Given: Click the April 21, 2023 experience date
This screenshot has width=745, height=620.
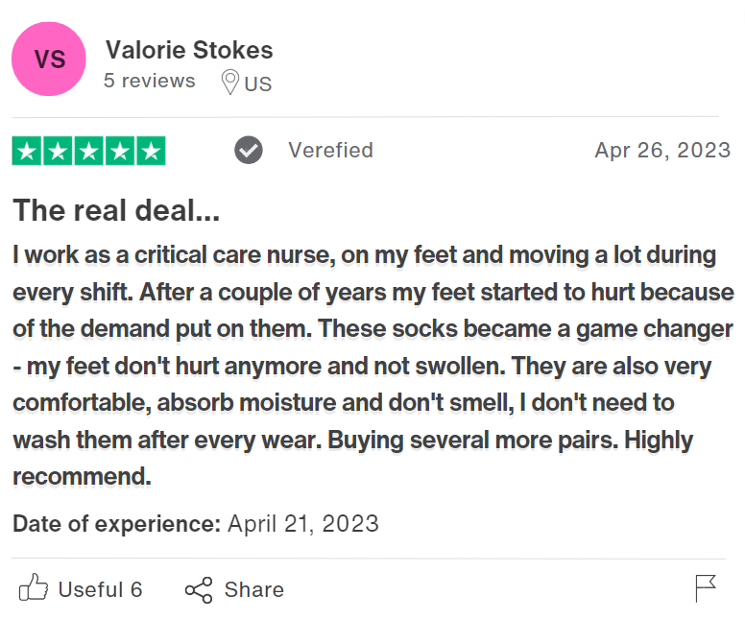Looking at the screenshot, I should coord(303,524).
